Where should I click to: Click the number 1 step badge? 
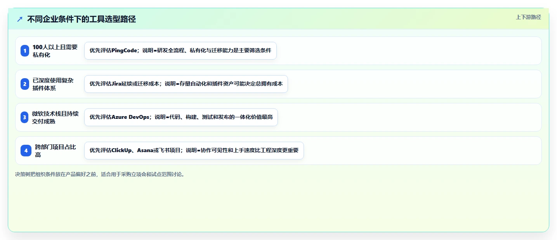(25, 51)
